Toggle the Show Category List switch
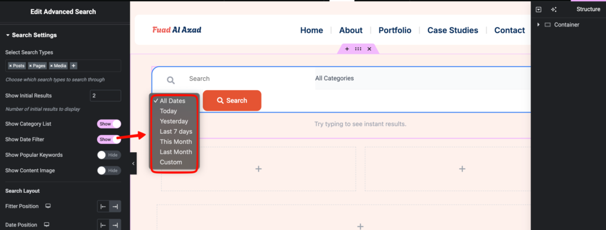Screen dimensions: 606x230 [109, 124]
